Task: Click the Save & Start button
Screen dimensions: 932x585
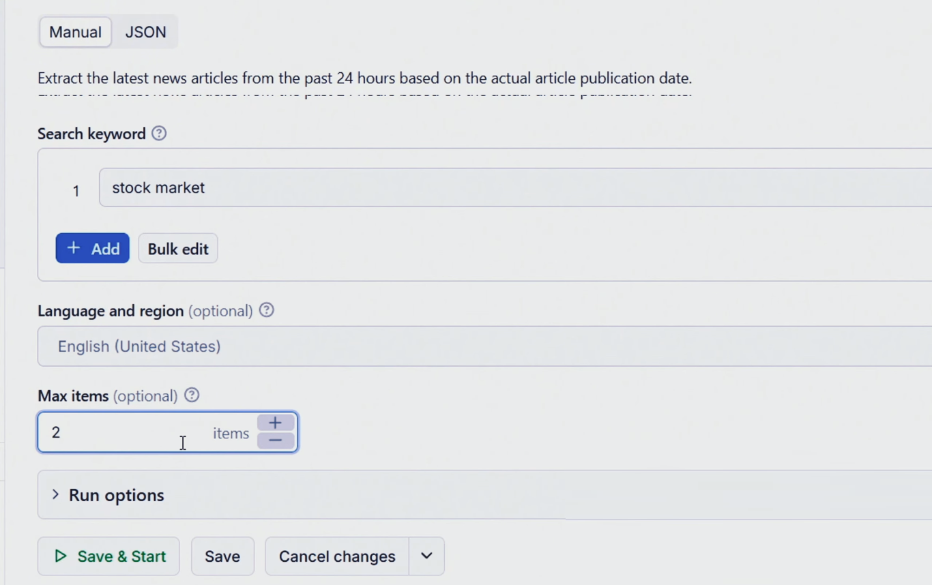Action: click(109, 556)
